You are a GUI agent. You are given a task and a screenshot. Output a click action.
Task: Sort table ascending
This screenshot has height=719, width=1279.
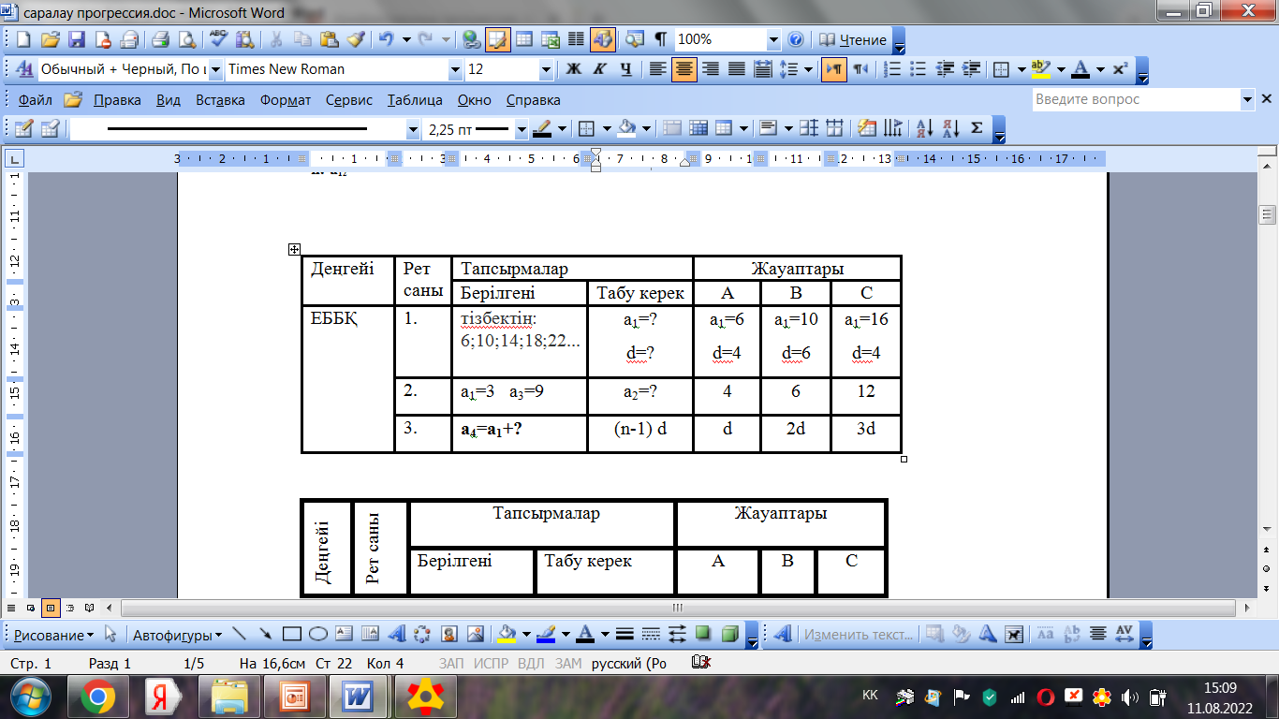[x=924, y=129]
